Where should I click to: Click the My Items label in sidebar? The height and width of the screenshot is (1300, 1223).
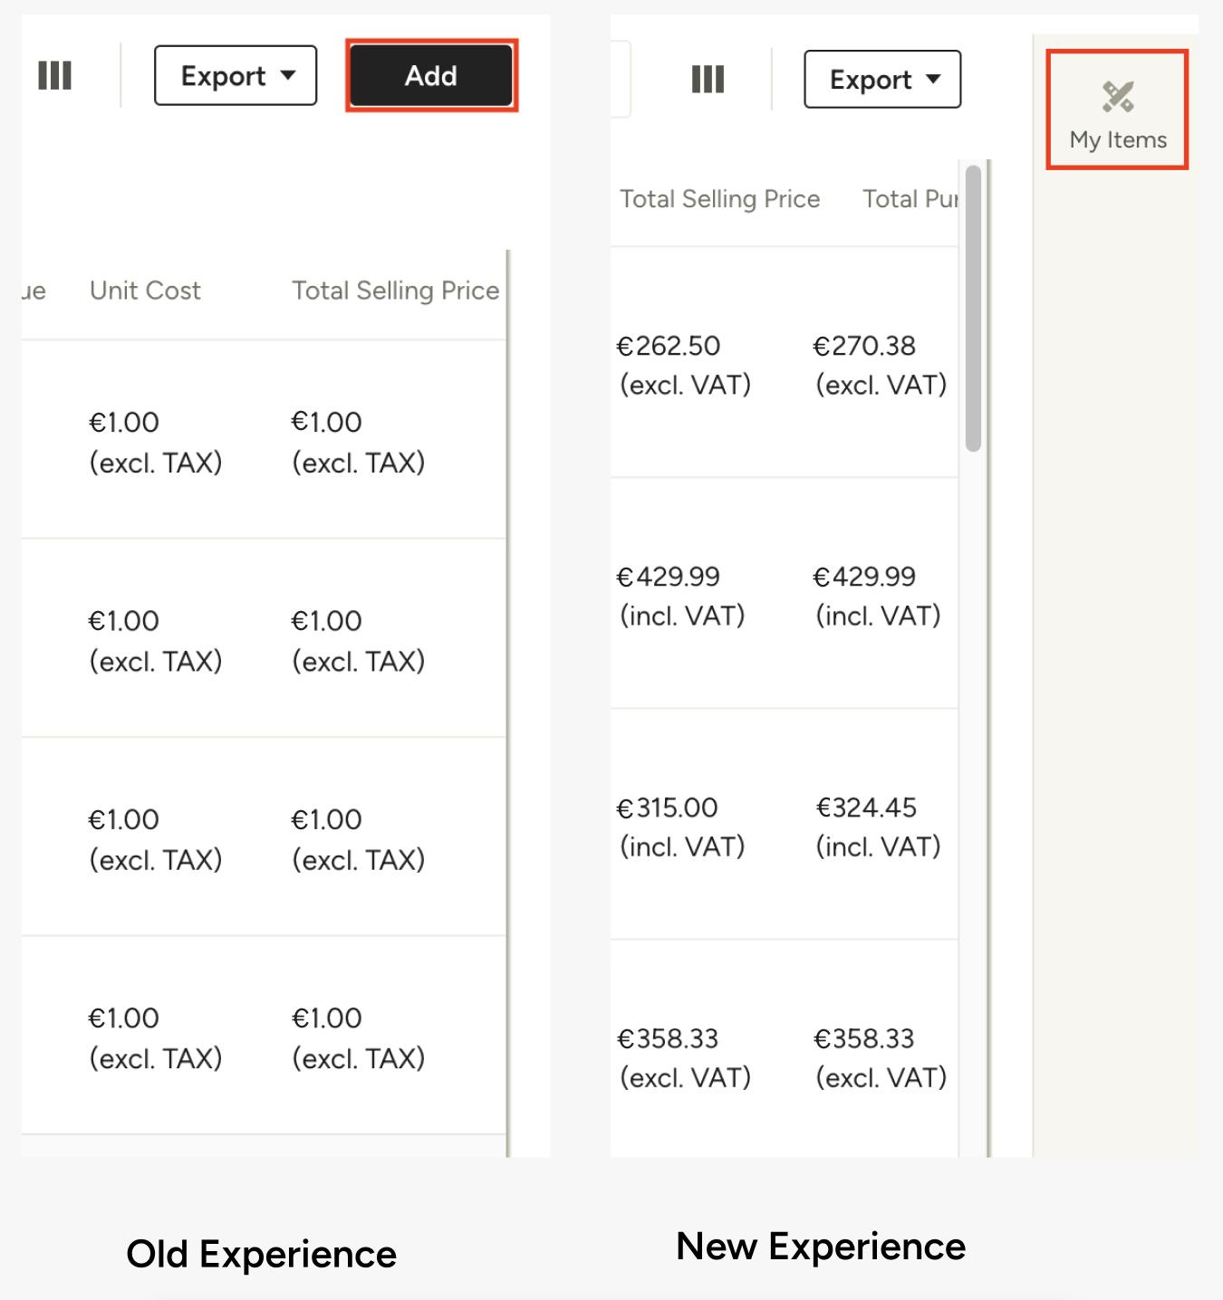[x=1118, y=139]
